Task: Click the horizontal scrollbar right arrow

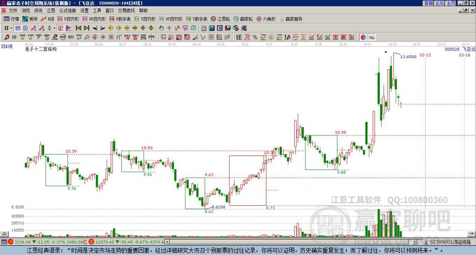Action: (x=415, y=242)
